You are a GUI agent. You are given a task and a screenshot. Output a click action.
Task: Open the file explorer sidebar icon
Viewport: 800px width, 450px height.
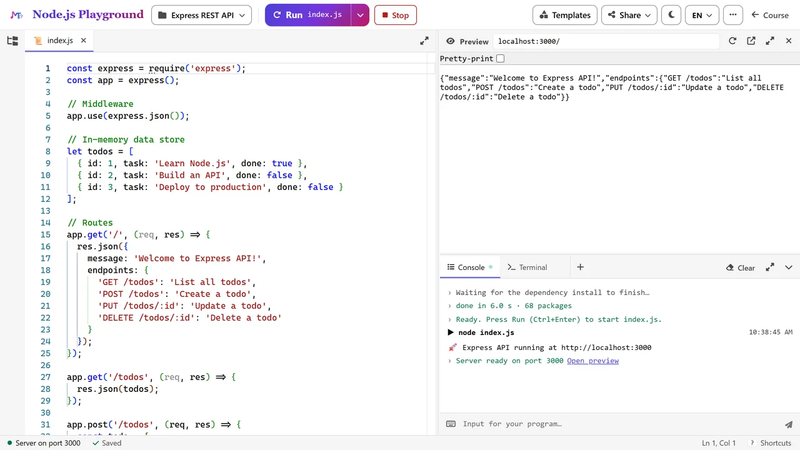click(12, 41)
